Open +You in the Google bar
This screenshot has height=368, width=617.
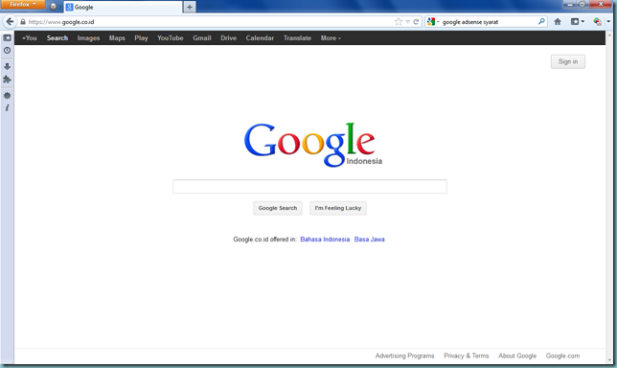[x=30, y=38]
